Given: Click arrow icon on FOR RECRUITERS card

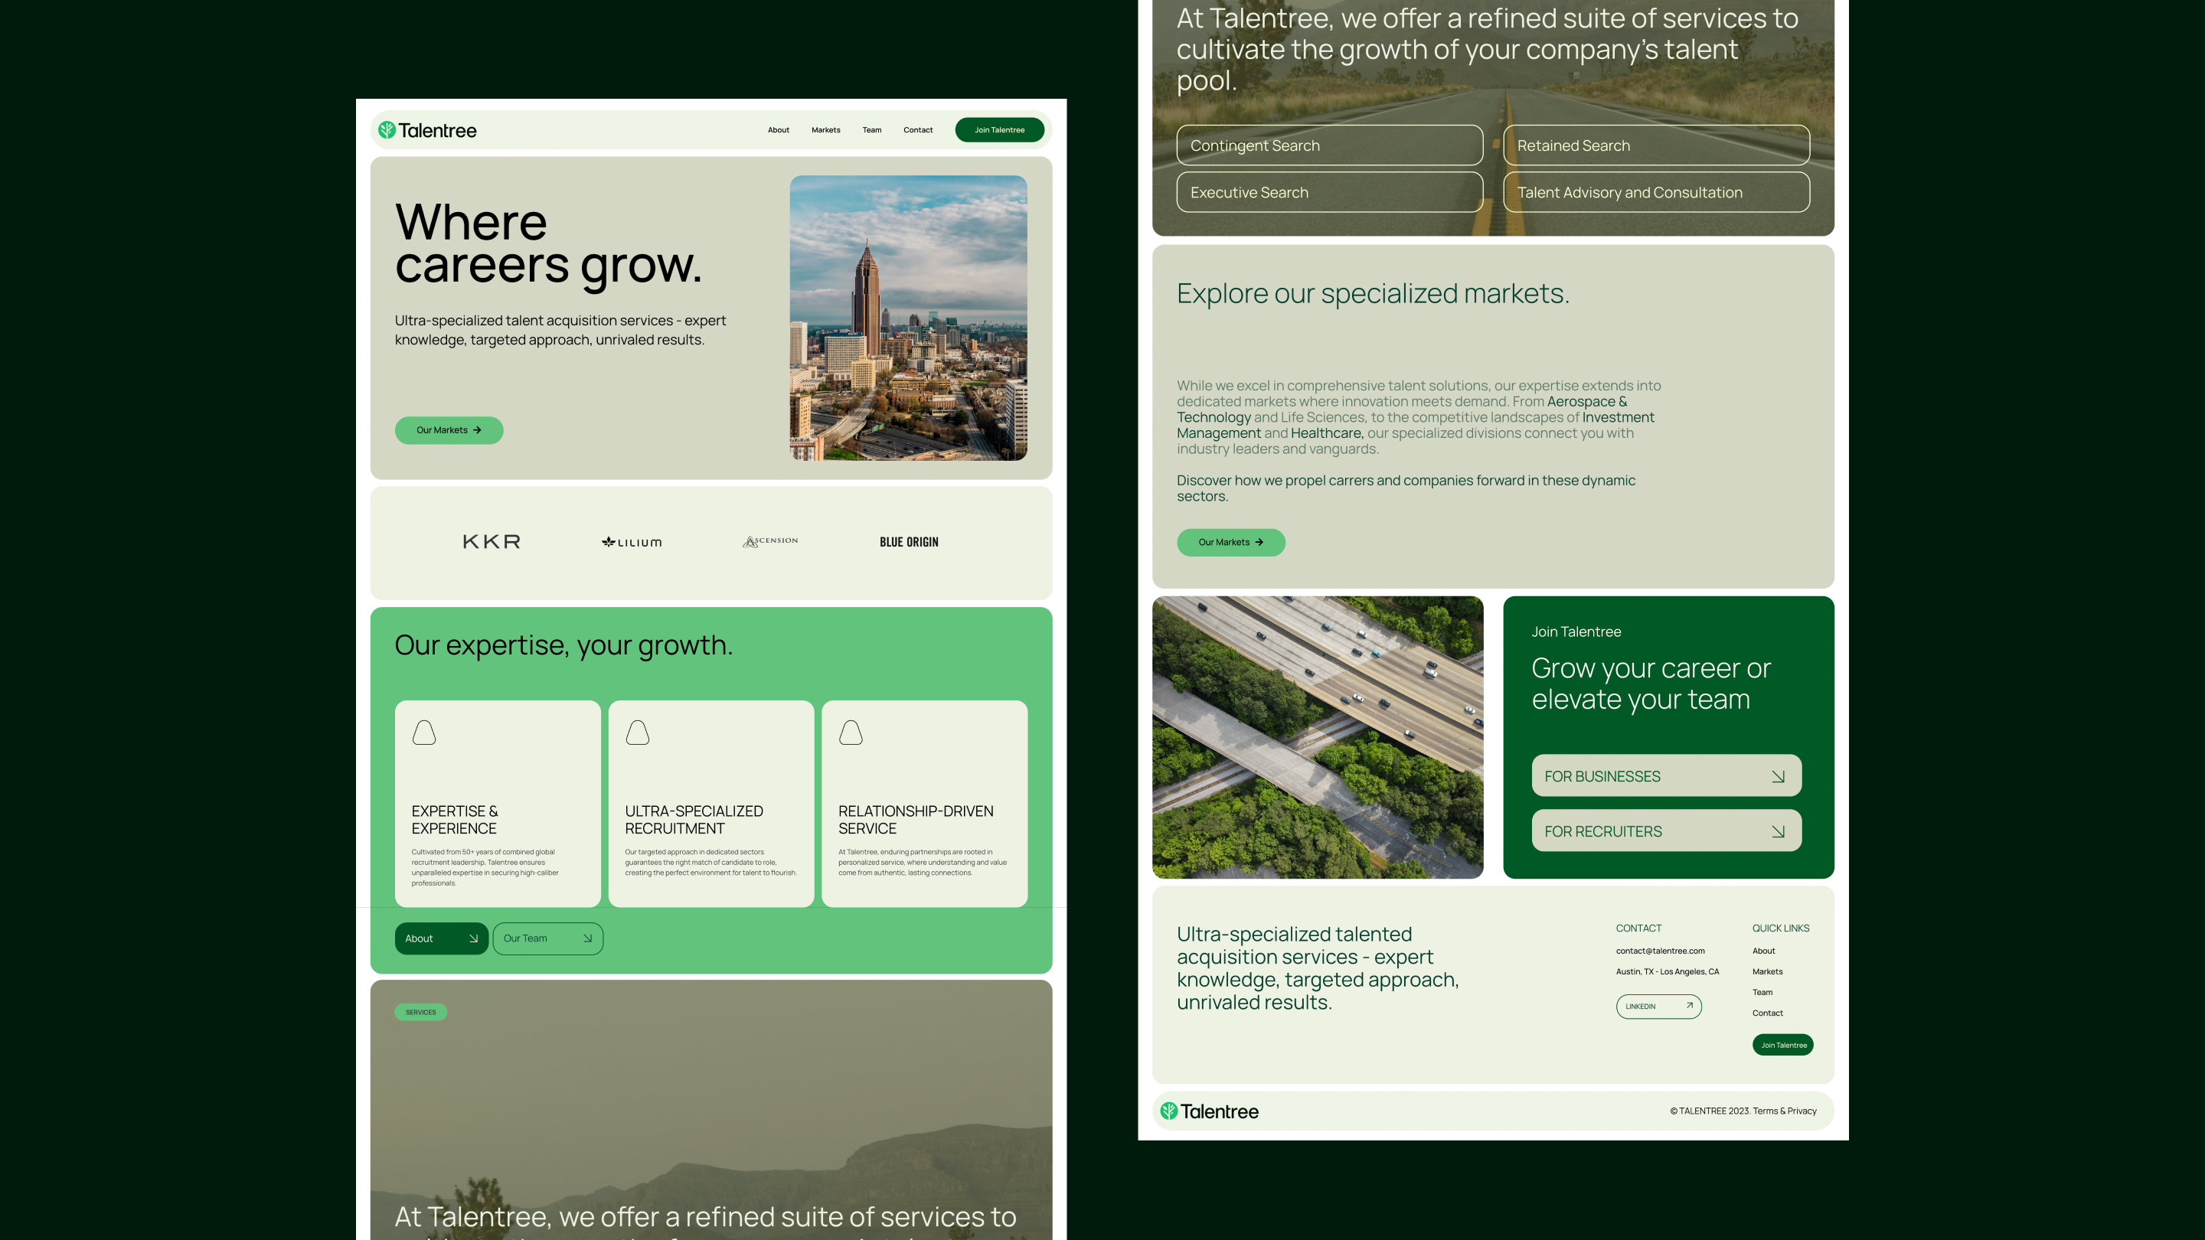Looking at the screenshot, I should (x=1778, y=831).
